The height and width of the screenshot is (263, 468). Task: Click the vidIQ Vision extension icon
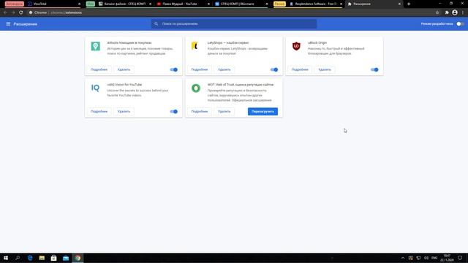tap(95, 88)
